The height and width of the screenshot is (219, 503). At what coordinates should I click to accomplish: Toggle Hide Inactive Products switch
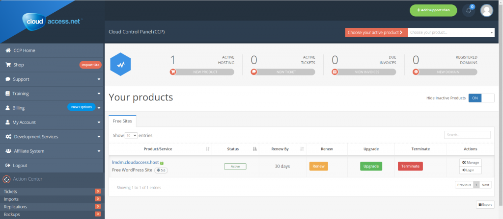(x=481, y=98)
